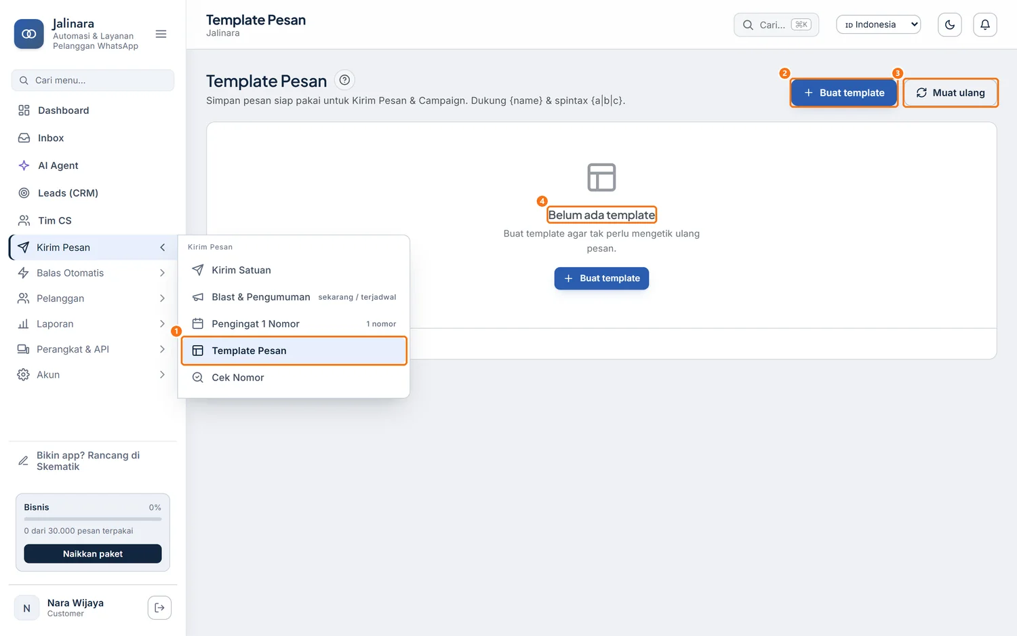Click the Bisnis usage progress bar
1017x636 pixels.
[93, 519]
